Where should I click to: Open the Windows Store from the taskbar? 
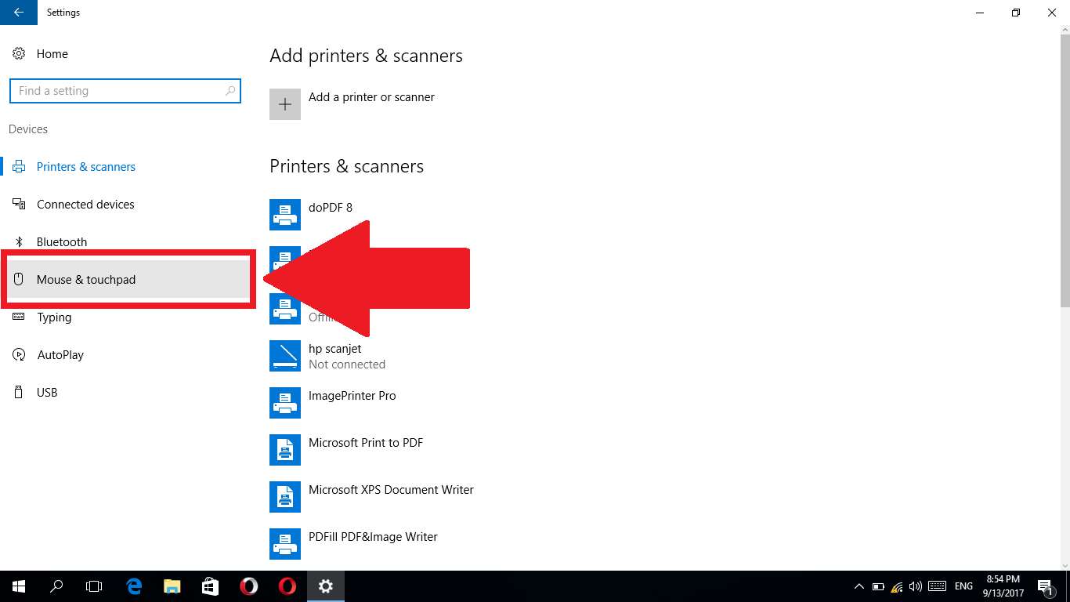click(x=211, y=586)
